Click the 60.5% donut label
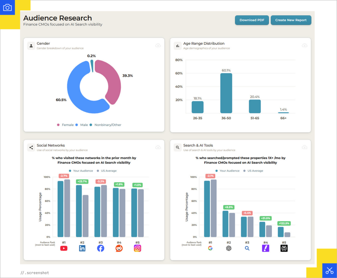Viewport: 337px width, 278px height. [x=61, y=100]
